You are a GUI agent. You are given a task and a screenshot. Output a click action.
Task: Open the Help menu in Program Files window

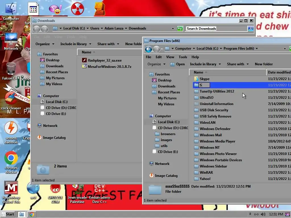point(195,57)
